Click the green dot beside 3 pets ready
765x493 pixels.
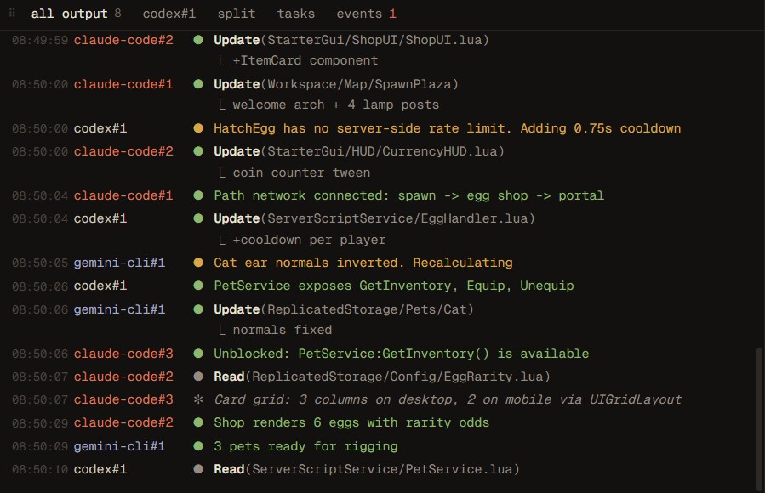click(x=198, y=445)
